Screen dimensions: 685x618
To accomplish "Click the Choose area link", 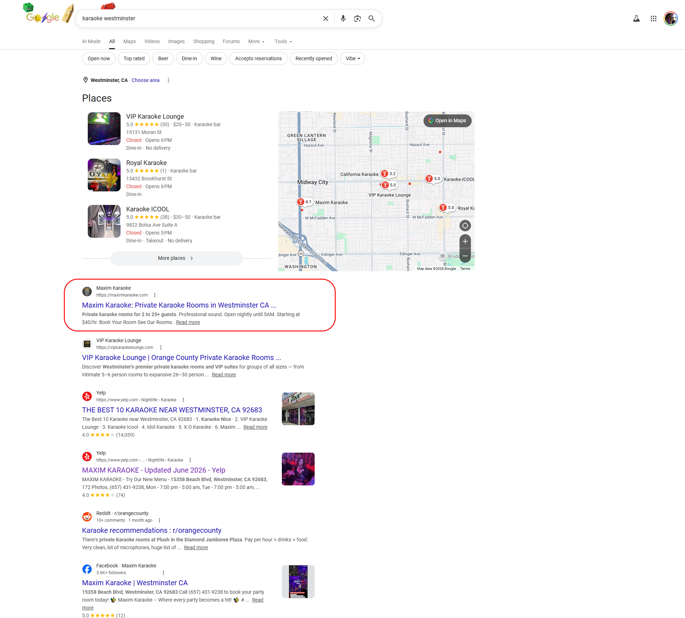I will 146,80.
